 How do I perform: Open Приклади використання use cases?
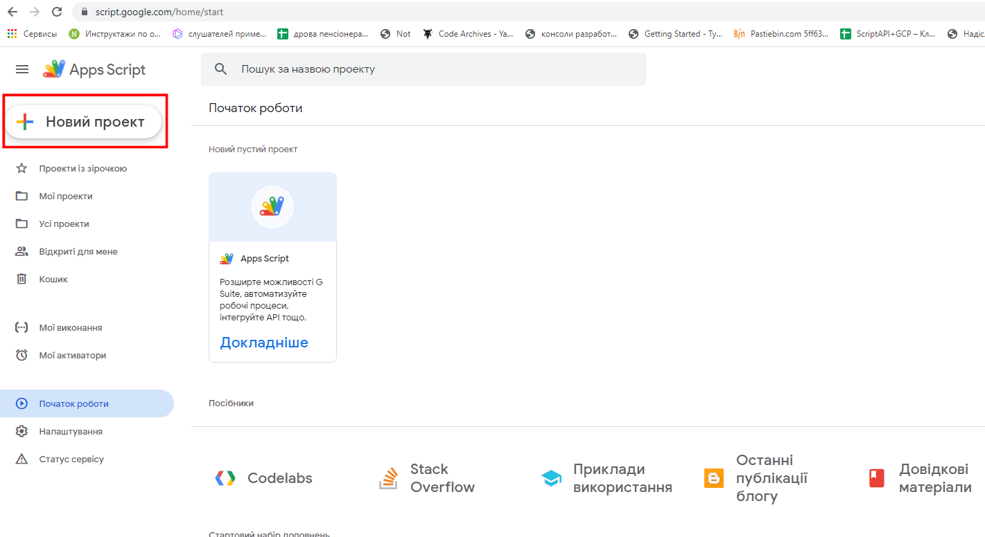click(607, 478)
